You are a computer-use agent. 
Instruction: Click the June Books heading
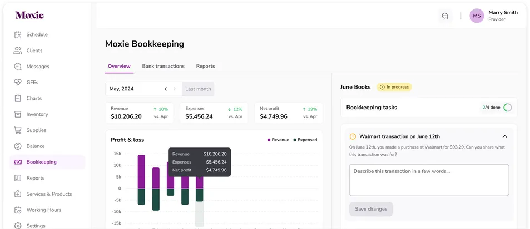tap(355, 87)
